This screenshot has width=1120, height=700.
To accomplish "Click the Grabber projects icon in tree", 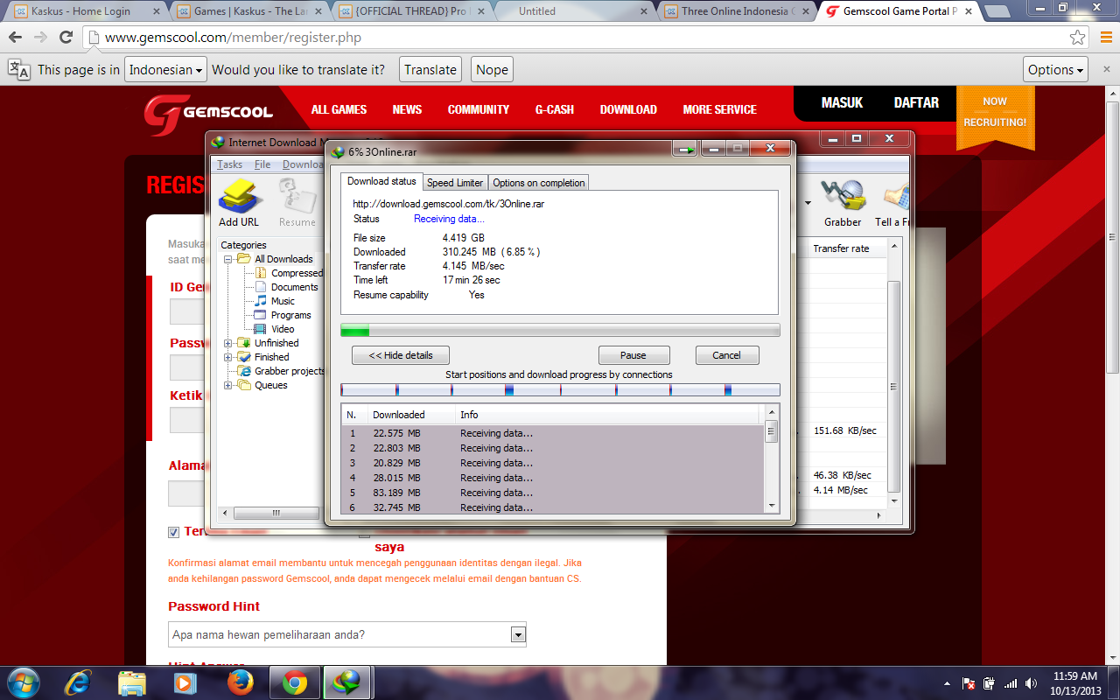I will click(x=245, y=371).
